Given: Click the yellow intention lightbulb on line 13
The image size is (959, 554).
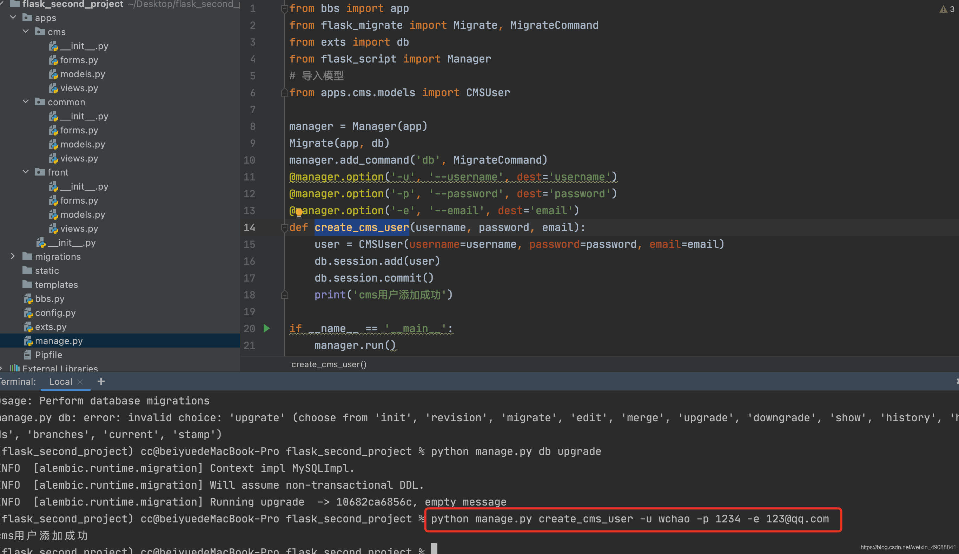Looking at the screenshot, I should pyautogui.click(x=299, y=212).
